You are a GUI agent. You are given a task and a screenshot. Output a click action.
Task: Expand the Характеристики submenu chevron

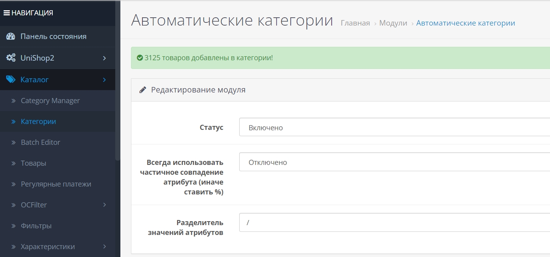104,246
